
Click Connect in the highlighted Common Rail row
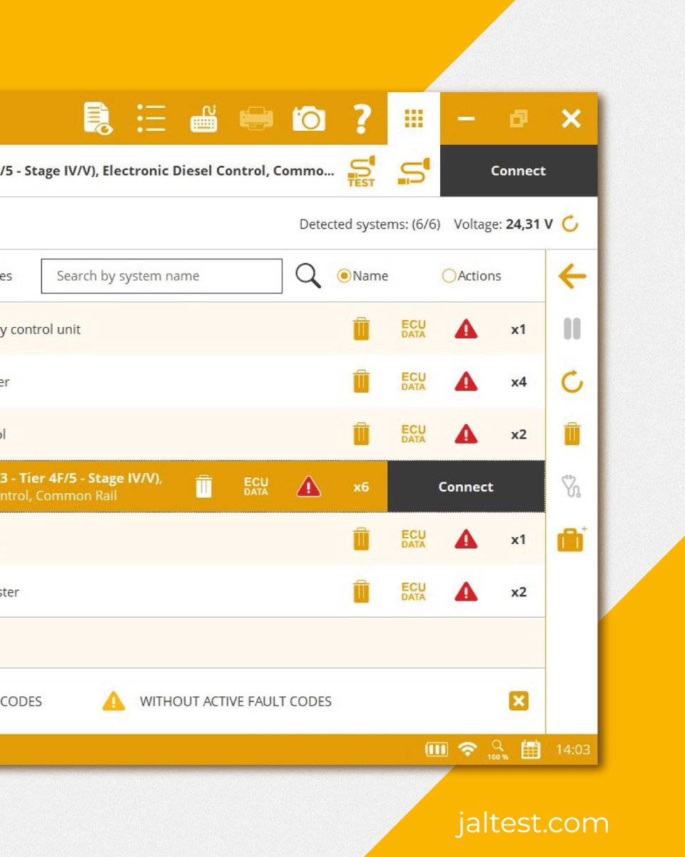tap(466, 487)
